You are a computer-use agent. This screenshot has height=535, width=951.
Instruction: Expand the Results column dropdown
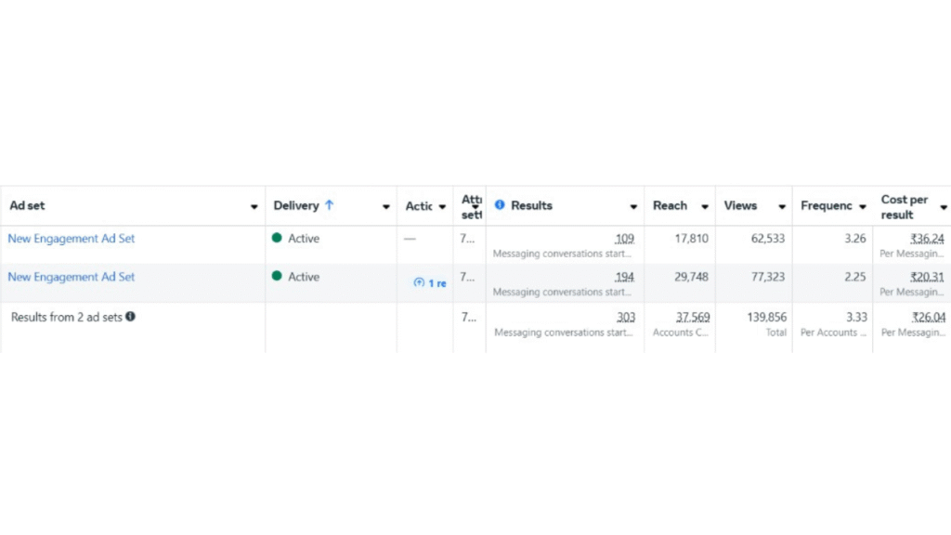[x=633, y=206]
